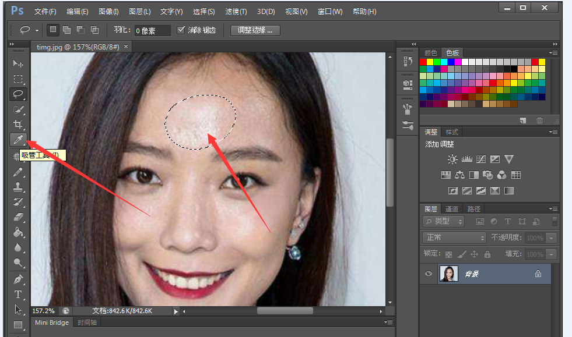The width and height of the screenshot is (572, 337).
Task: Add Curves adjustment layer
Action: 481,159
